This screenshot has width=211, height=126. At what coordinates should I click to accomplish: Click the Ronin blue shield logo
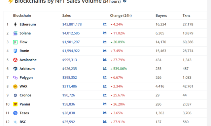pos(15,51)
